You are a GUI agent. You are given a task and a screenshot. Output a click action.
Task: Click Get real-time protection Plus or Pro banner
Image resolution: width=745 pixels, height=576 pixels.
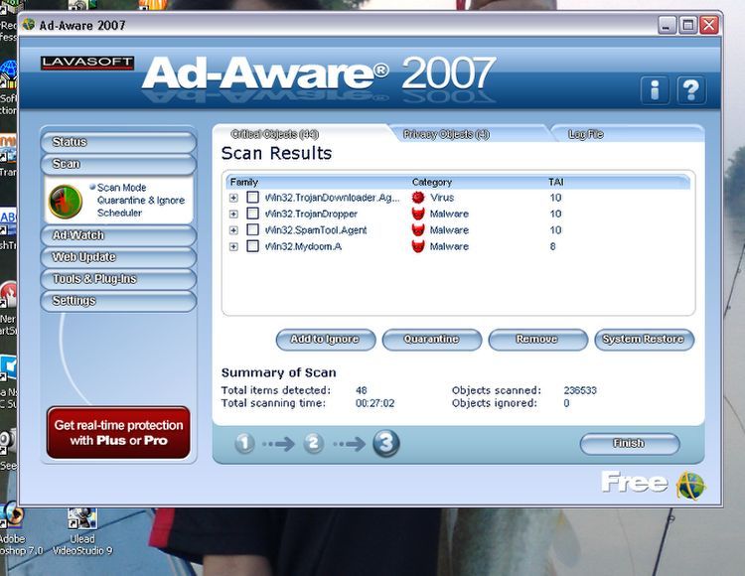118,433
